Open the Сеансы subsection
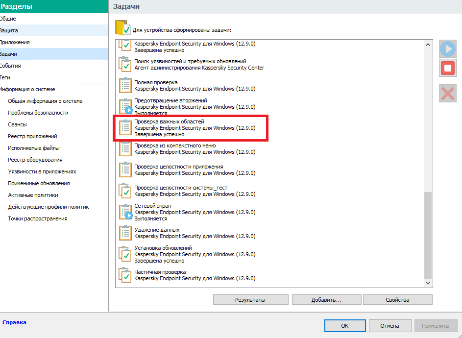This screenshot has width=462, height=338. [17, 124]
